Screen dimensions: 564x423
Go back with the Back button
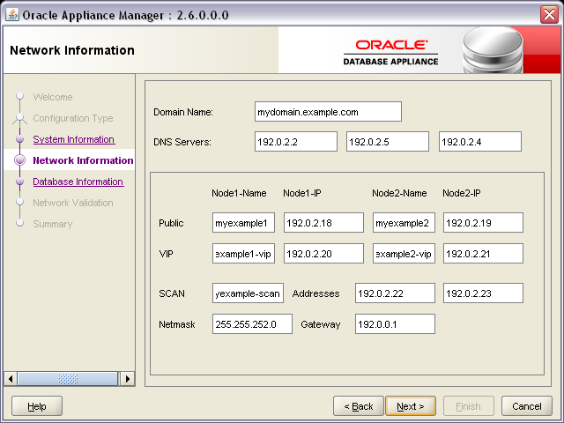click(x=359, y=406)
